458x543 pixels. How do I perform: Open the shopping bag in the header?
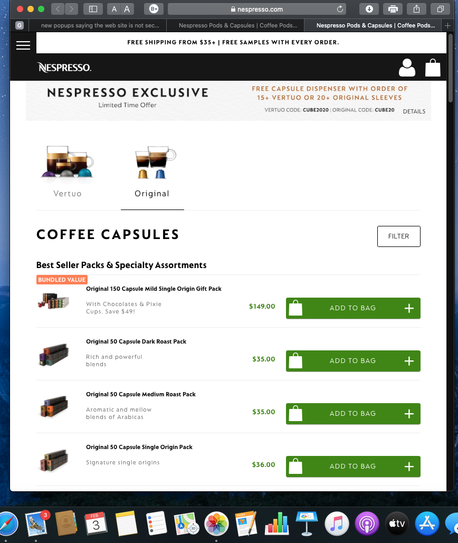click(x=433, y=68)
